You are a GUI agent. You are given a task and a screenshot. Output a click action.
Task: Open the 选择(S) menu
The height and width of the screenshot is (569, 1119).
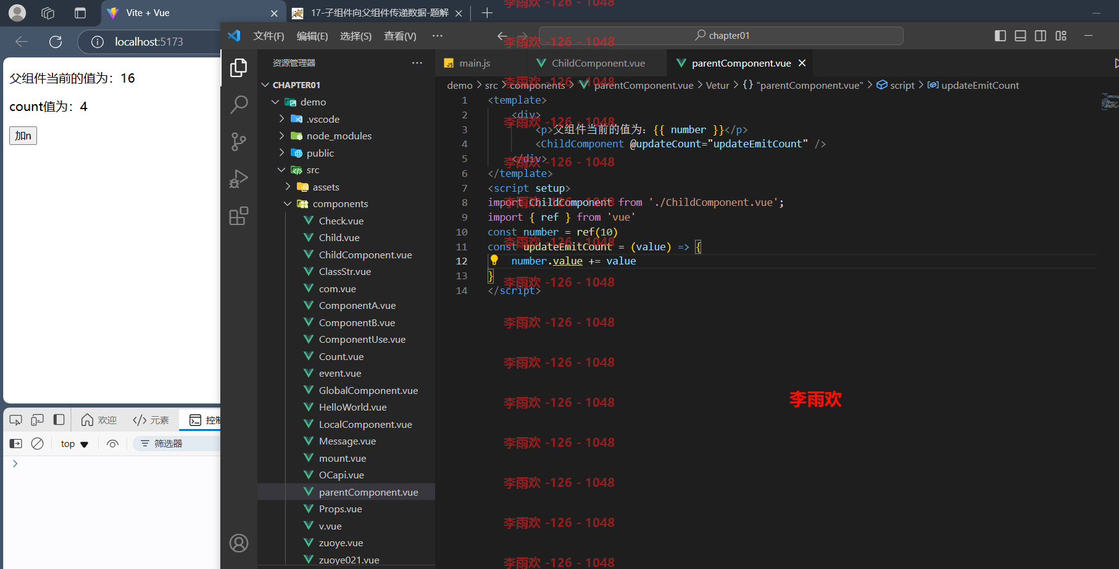click(x=356, y=36)
